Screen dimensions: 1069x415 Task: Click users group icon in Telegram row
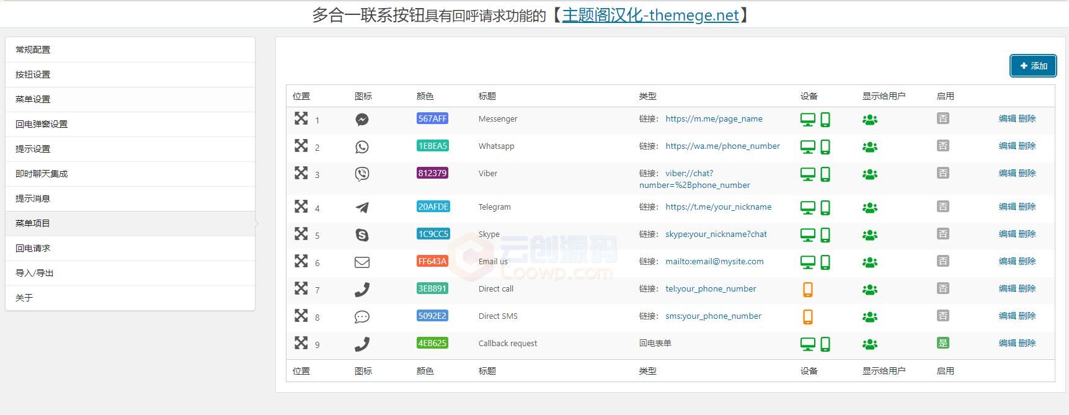pos(870,208)
